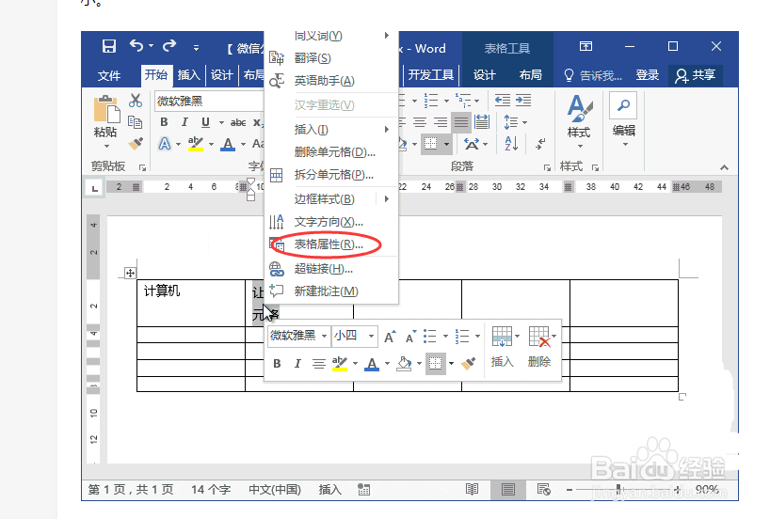Toggle Italic in the ribbon font group
The height and width of the screenshot is (519, 770).
184,122
